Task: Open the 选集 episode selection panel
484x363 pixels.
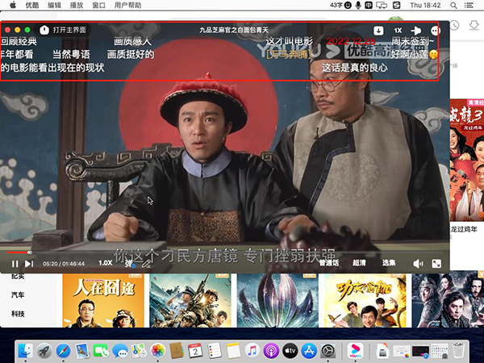Action: [x=389, y=263]
